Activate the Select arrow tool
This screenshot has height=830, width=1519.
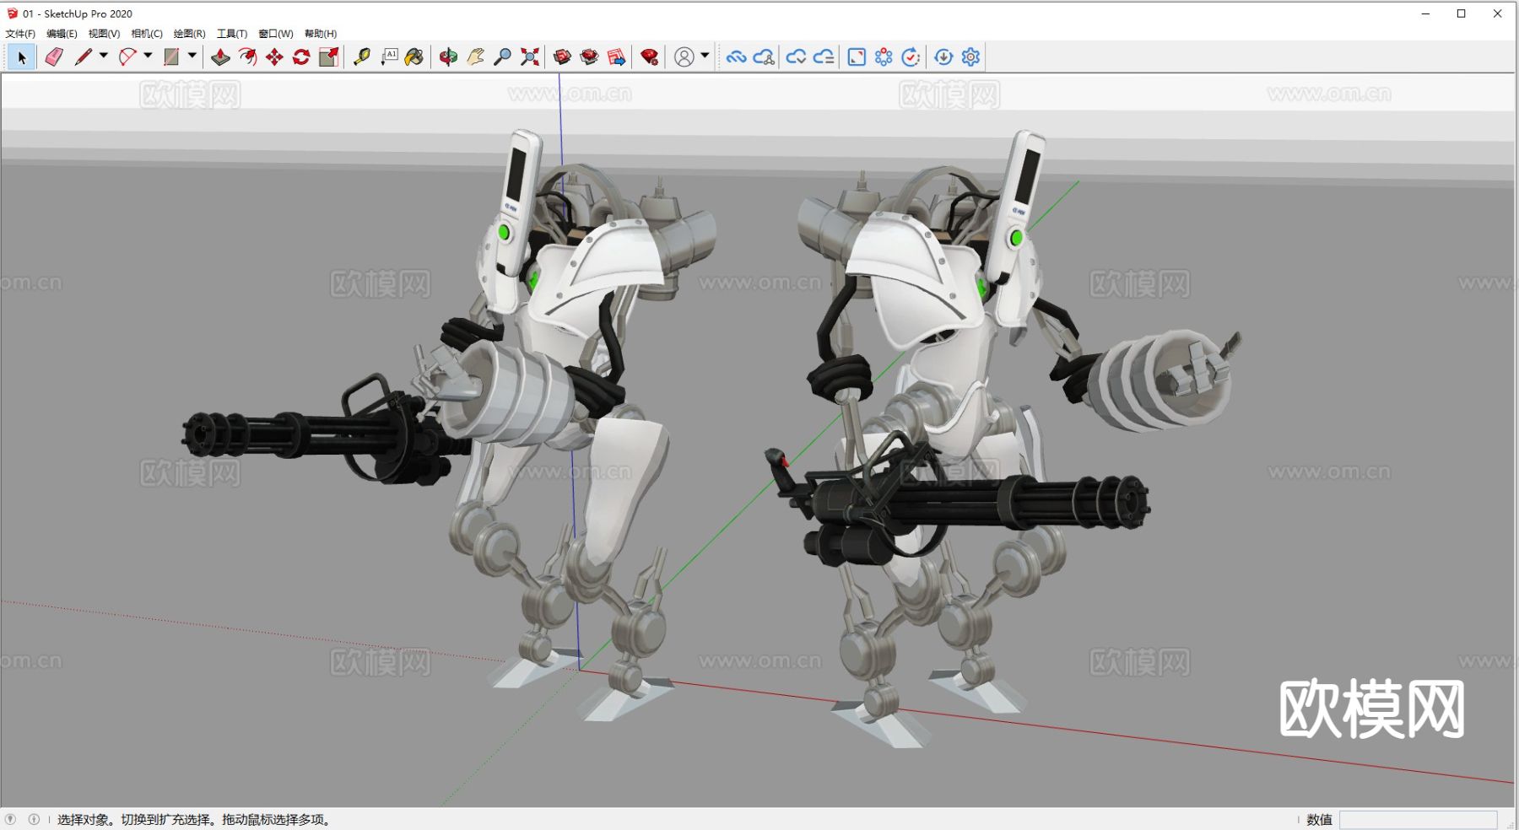(22, 57)
